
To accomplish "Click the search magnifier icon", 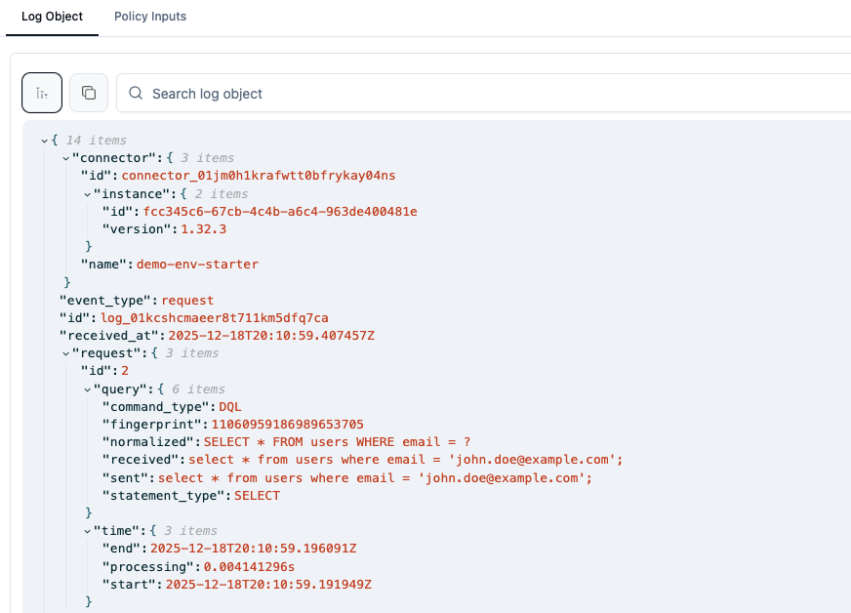I will point(136,93).
